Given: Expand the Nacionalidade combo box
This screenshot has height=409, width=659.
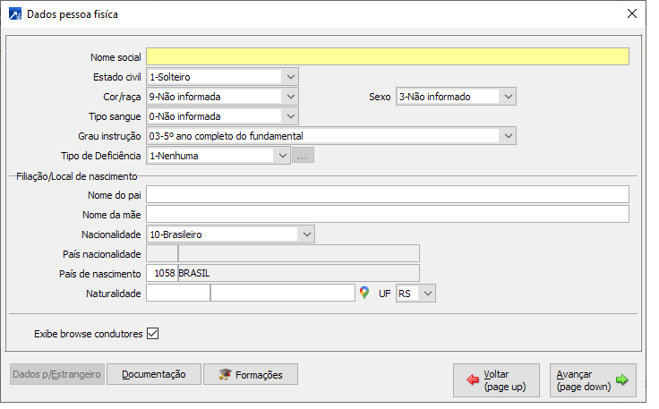Looking at the screenshot, I should tap(306, 234).
